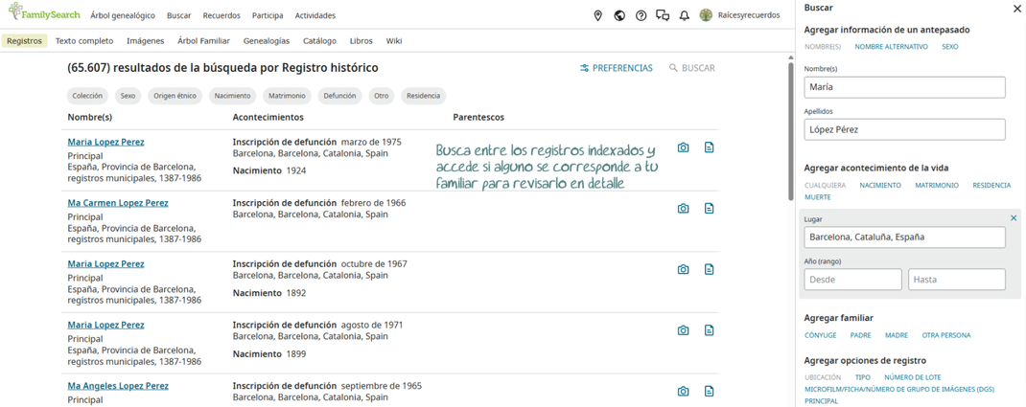Switch to Genealogías tab

click(267, 40)
